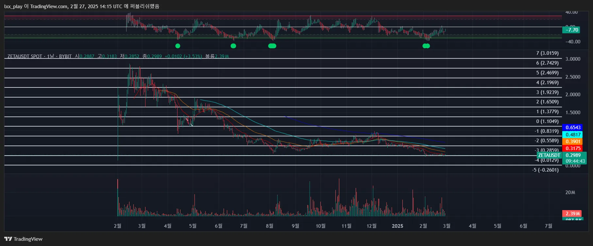The image size is (593, 246).
Task: Click the 40.00 oscillator axis label
Action: pos(571,12)
